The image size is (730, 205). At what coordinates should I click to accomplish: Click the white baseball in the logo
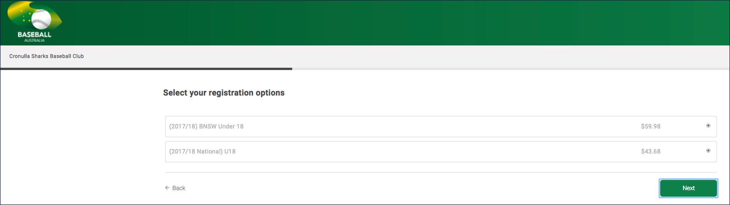coord(41,19)
